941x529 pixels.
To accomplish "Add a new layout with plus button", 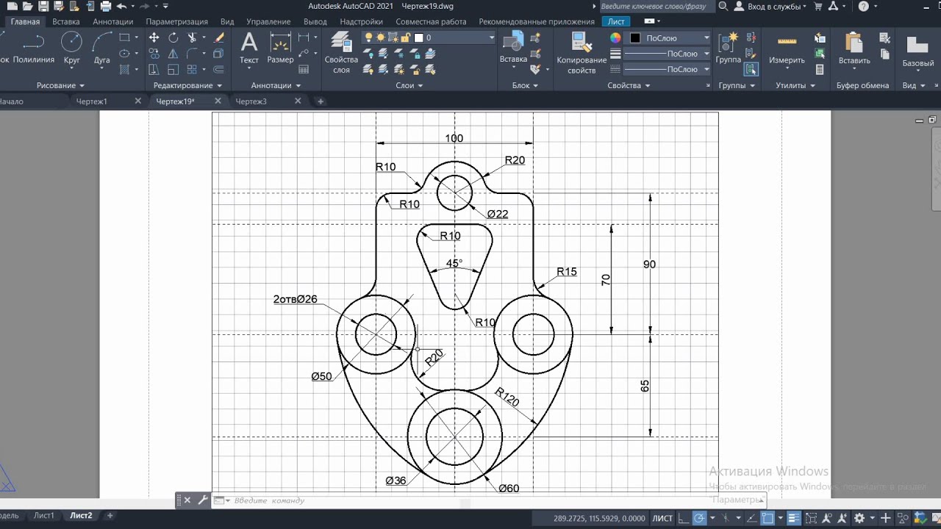I will click(x=110, y=516).
